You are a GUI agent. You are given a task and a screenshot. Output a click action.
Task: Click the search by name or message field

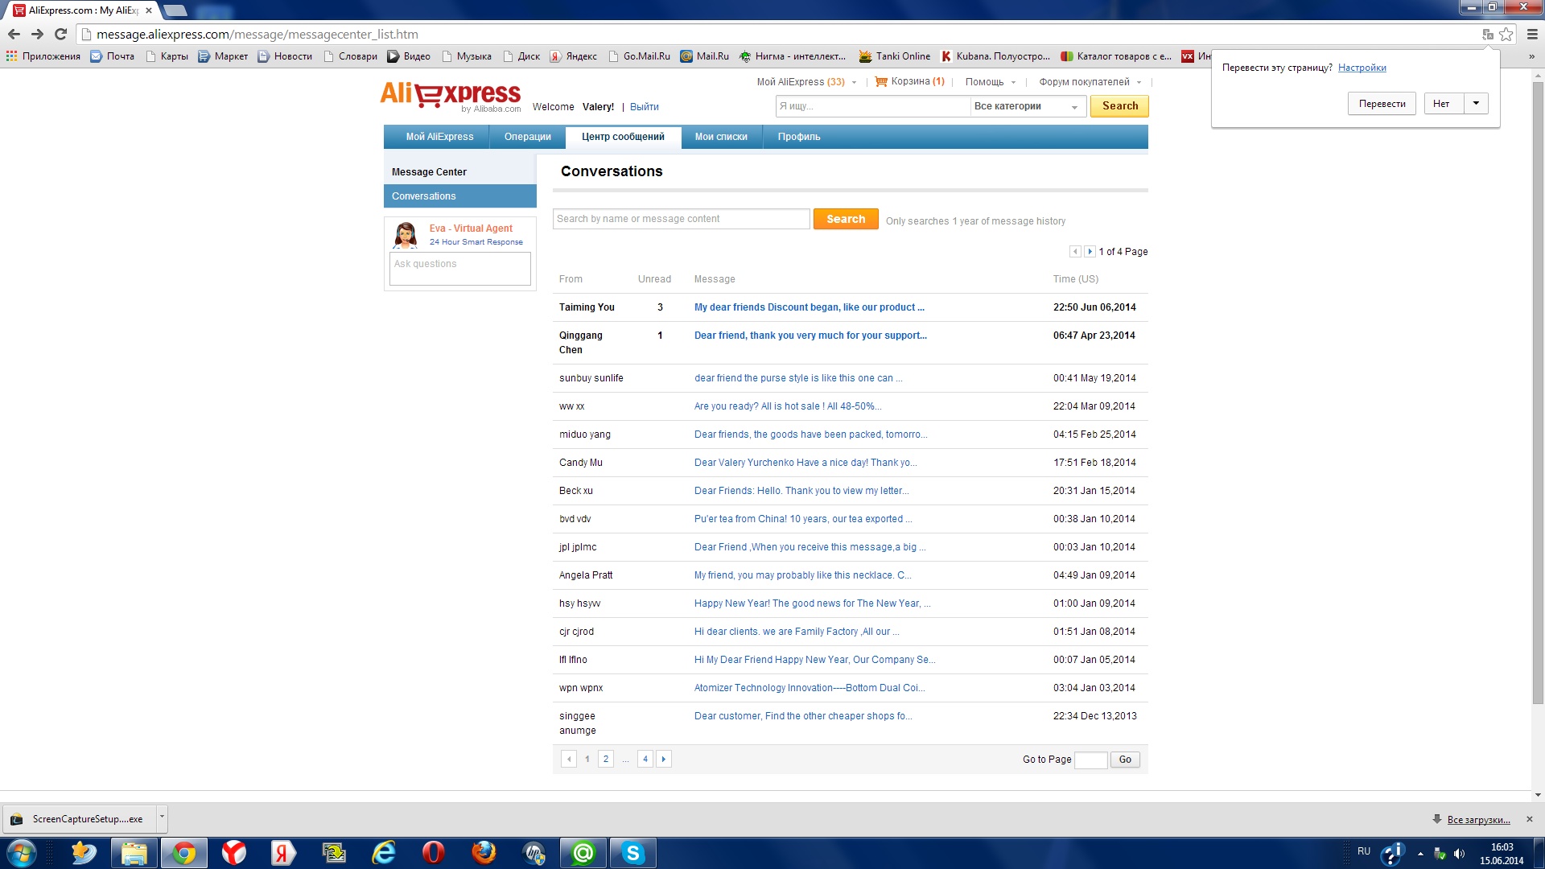(x=682, y=219)
